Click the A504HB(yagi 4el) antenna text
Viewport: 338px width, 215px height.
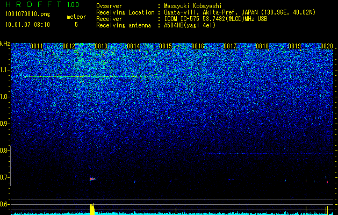point(190,25)
